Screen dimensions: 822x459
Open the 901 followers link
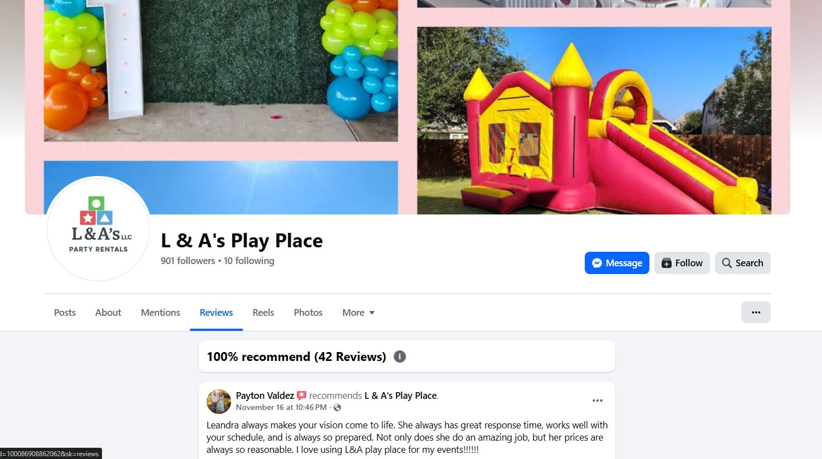point(188,261)
